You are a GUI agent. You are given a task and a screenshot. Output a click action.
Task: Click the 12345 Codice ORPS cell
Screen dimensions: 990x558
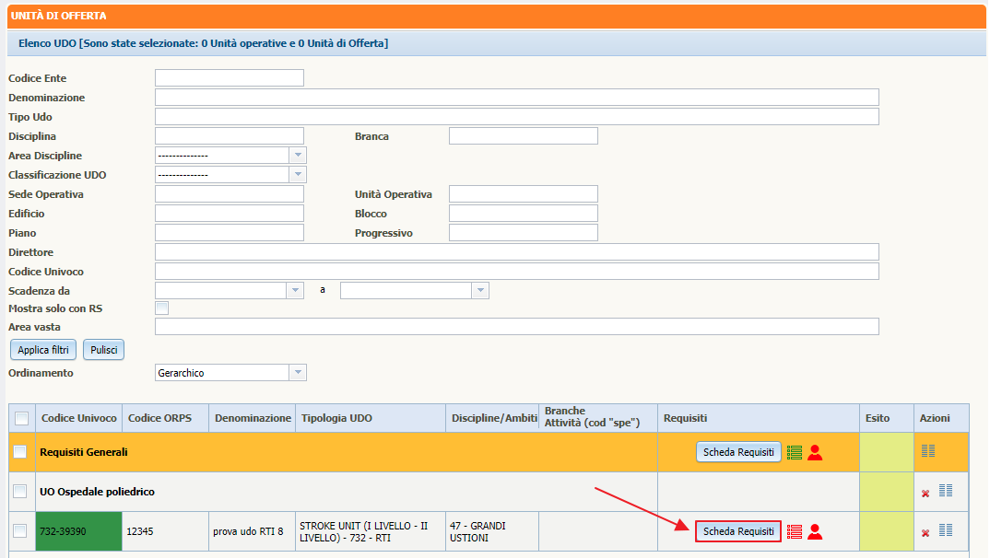[x=165, y=531]
